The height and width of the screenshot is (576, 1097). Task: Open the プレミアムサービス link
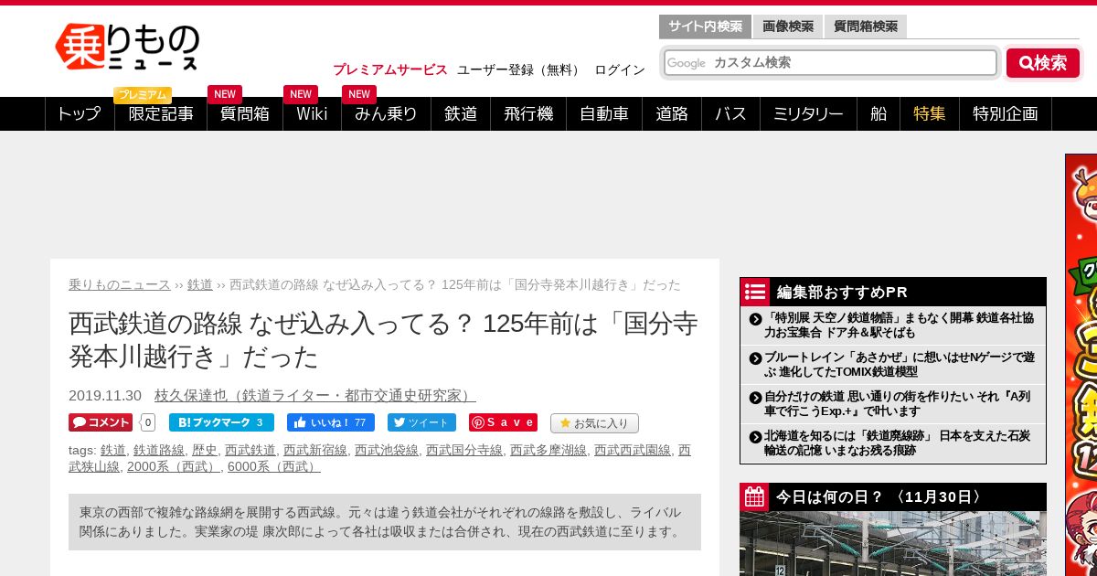390,69
